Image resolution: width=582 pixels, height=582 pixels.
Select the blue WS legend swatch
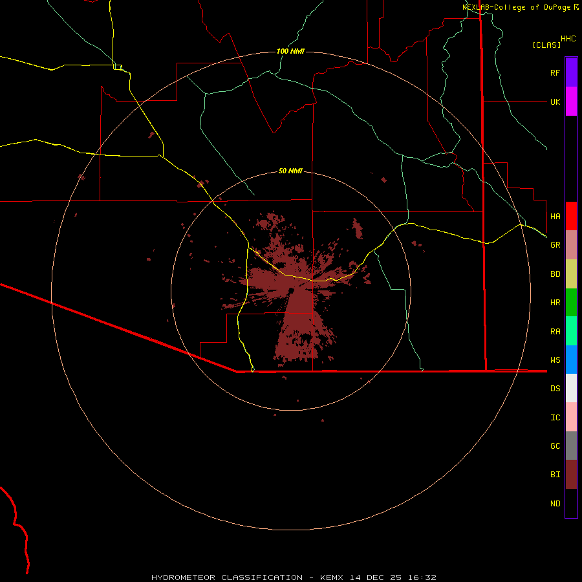[x=571, y=360]
